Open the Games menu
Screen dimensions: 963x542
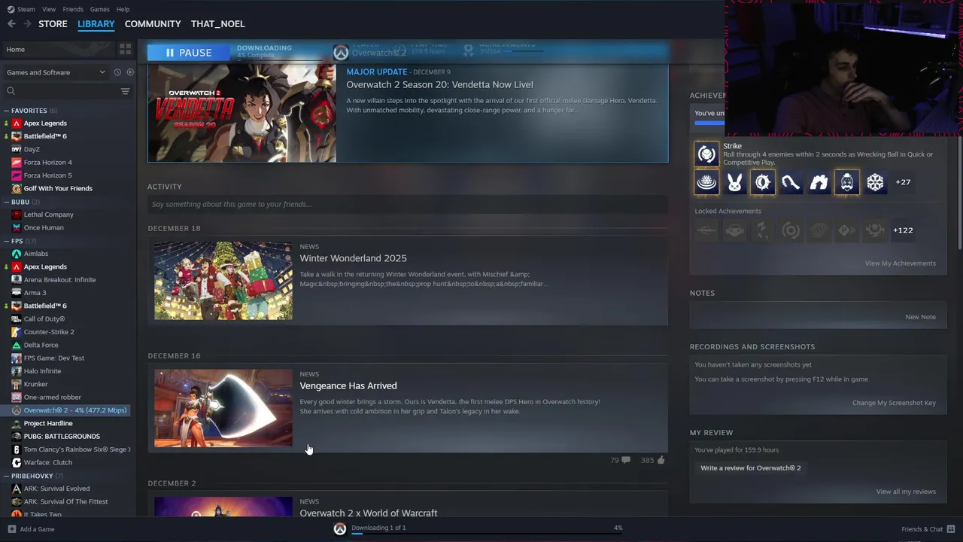99,9
